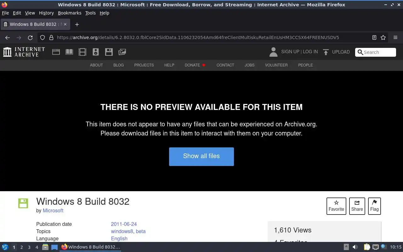Open the Edit menu
This screenshot has height=252, width=403.
coord(17,13)
